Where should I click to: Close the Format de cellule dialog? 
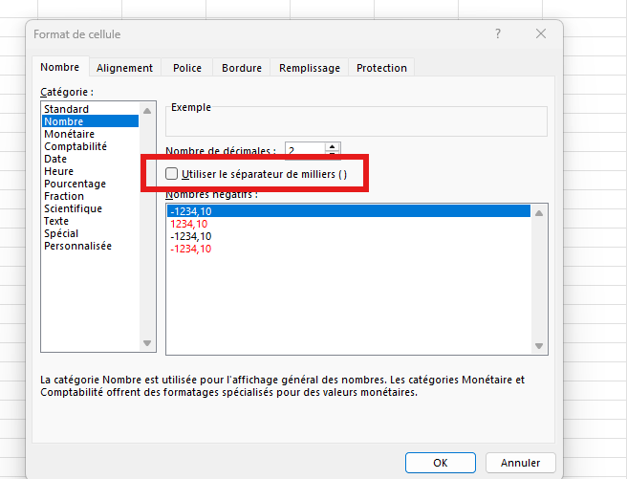click(541, 34)
